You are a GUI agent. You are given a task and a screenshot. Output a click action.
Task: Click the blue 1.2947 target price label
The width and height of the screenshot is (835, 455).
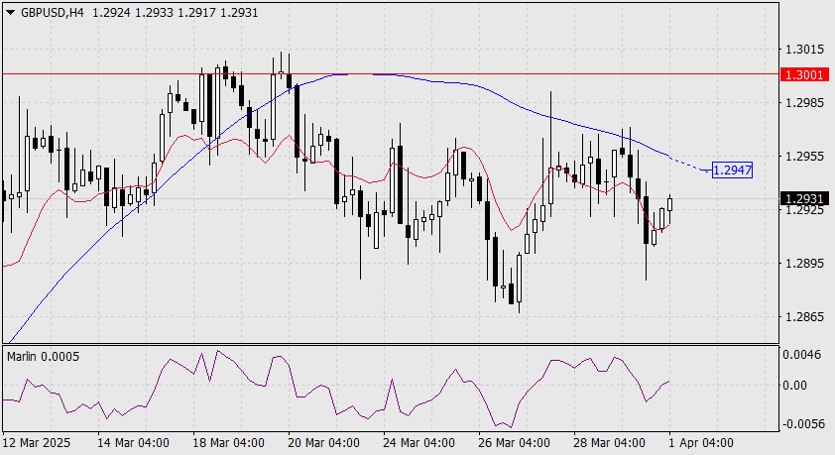tap(732, 171)
